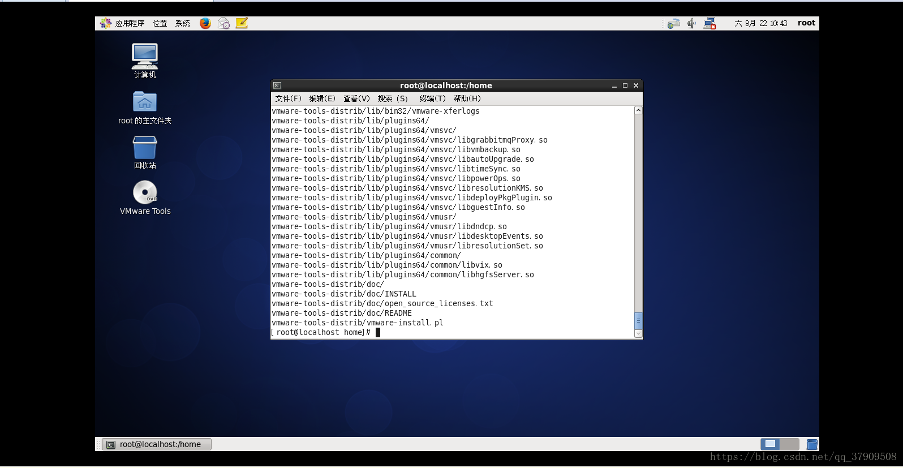Screen dimensions: 903x468
Task: Select the 计算机 (Computer) desktop icon
Action: (x=145, y=61)
